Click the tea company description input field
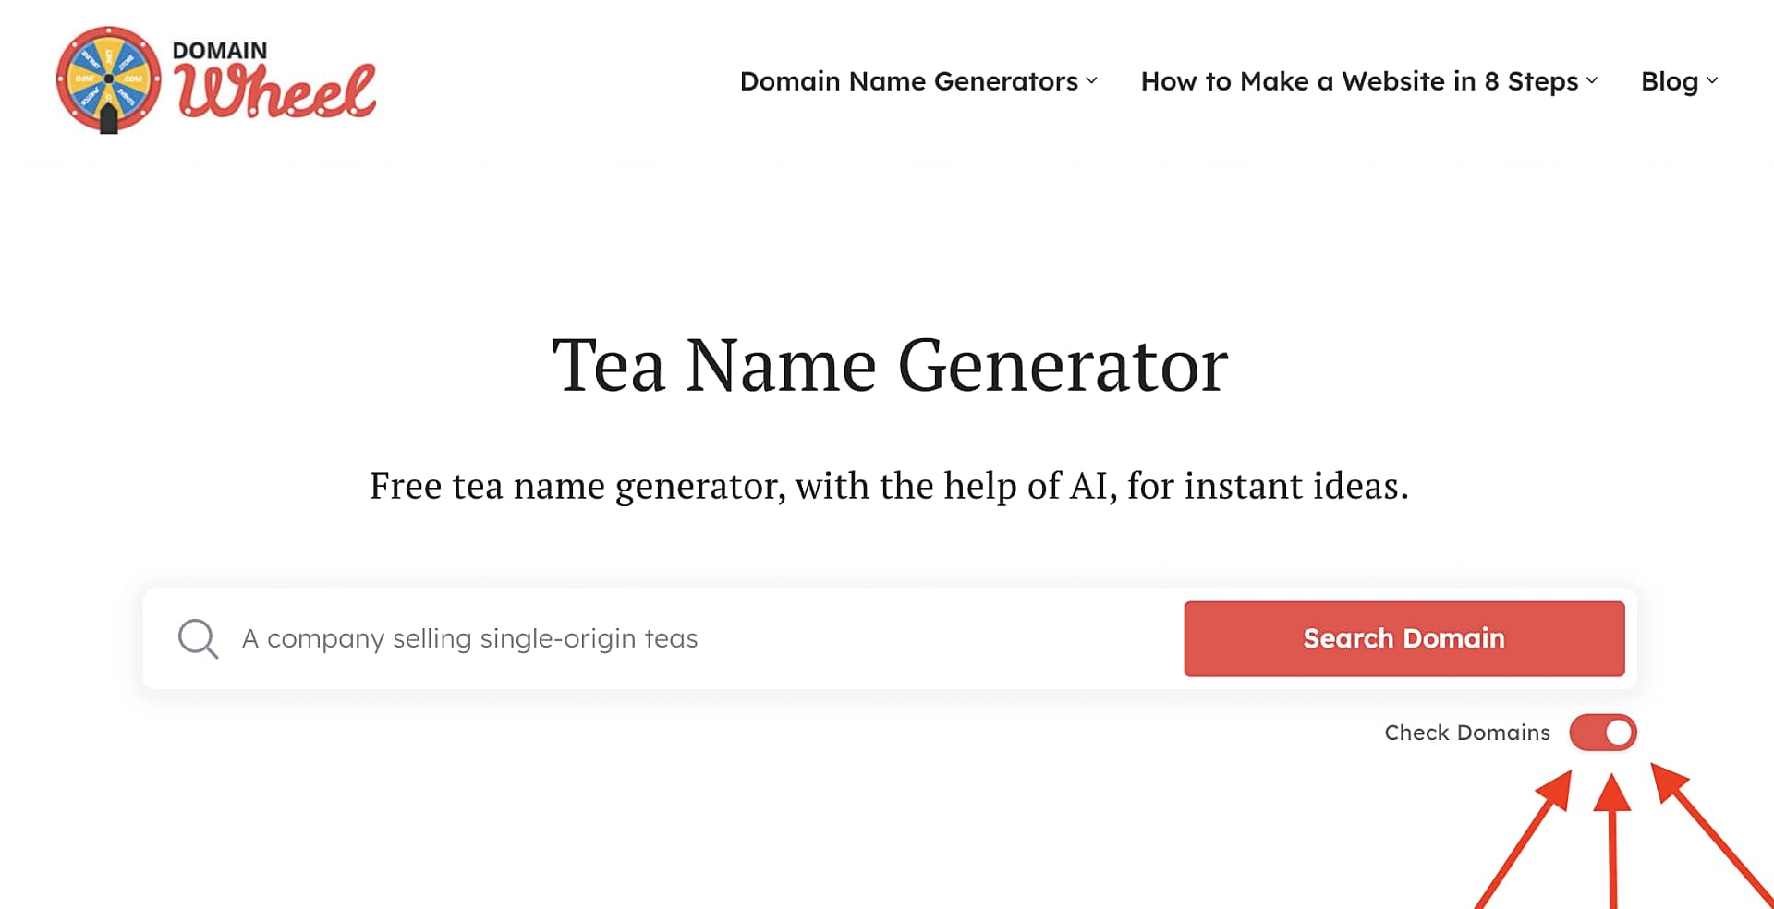This screenshot has height=909, width=1774. click(x=647, y=637)
